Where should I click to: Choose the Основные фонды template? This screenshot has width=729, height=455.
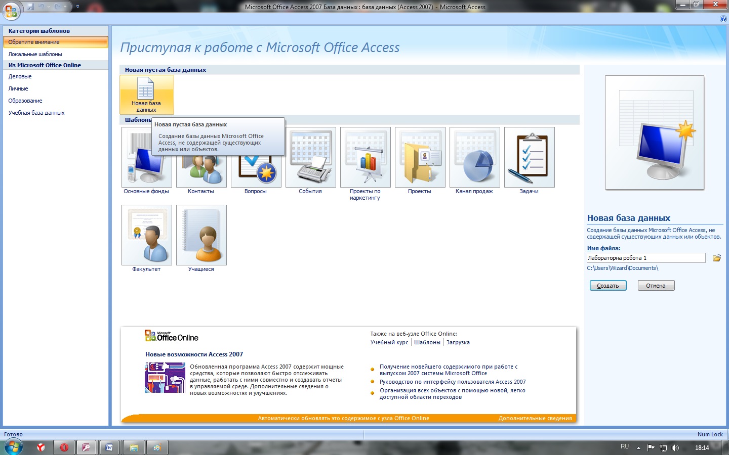click(146, 161)
